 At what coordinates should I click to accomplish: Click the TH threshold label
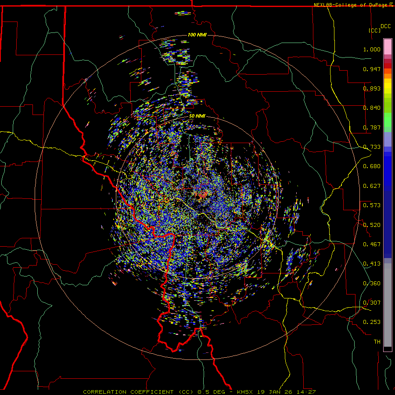(377, 341)
